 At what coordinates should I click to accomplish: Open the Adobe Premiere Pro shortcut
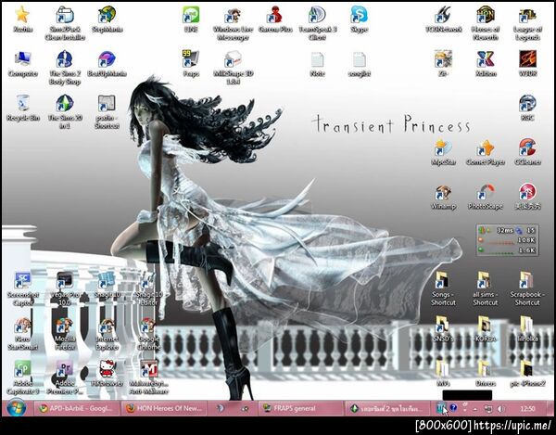[65, 378]
